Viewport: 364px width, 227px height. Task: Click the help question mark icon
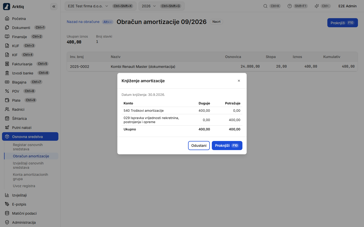(290, 6)
